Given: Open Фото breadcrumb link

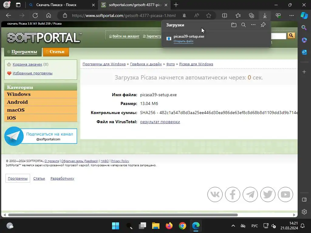Looking at the screenshot, I should click(170, 64).
